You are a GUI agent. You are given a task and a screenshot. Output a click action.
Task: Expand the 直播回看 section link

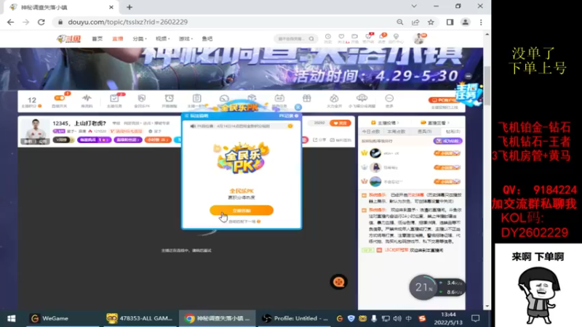(x=434, y=123)
